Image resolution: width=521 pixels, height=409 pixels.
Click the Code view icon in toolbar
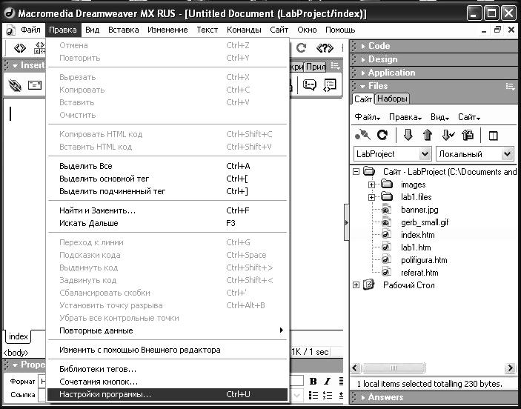19,48
